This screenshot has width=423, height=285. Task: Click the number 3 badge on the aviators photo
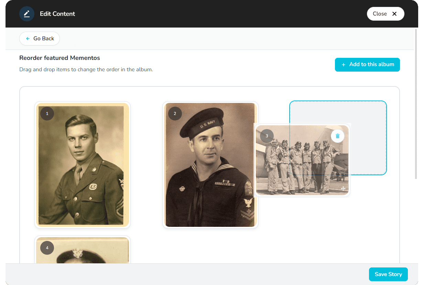267,136
